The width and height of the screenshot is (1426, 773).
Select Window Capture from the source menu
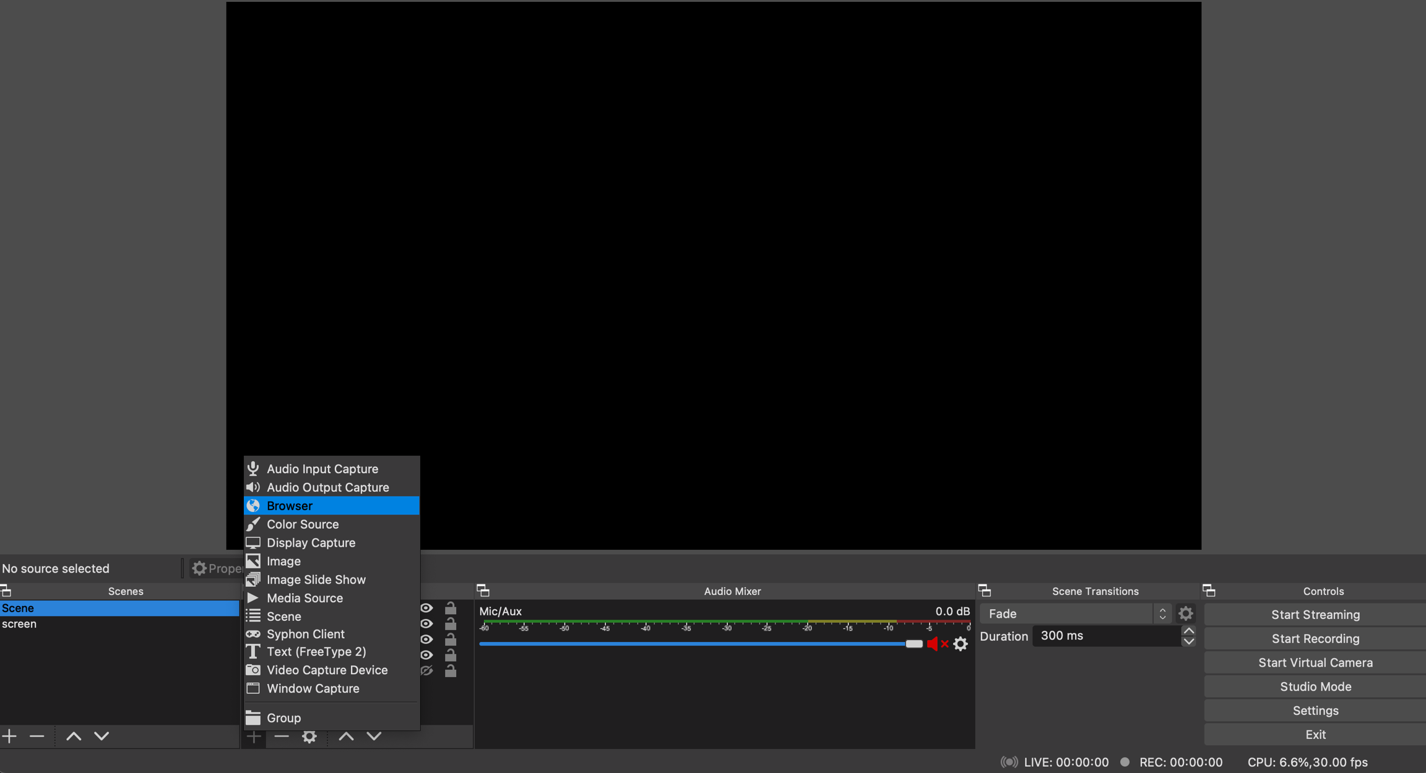313,688
